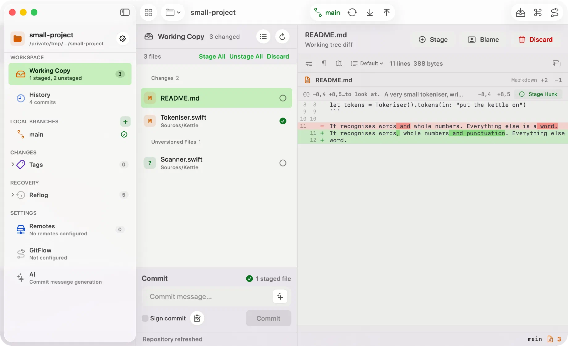
Task: Generate a commit message with the AI sparkle
Action: [280, 296]
